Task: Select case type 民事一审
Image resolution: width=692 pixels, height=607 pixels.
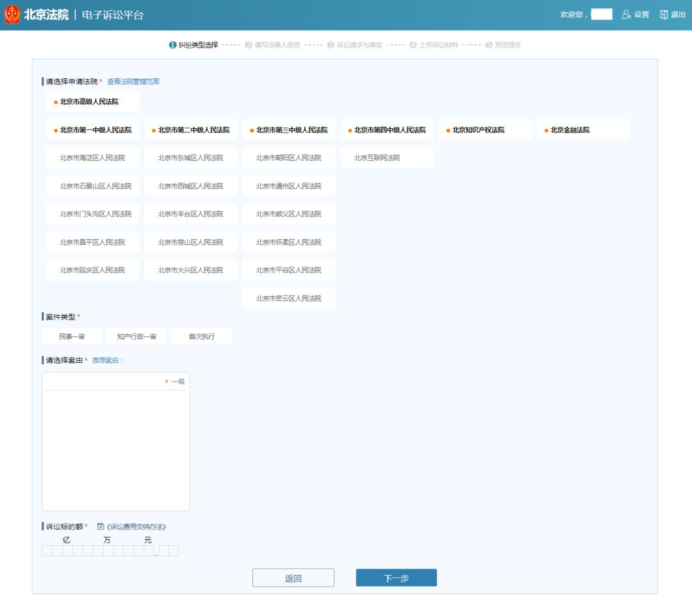Action: (x=72, y=337)
